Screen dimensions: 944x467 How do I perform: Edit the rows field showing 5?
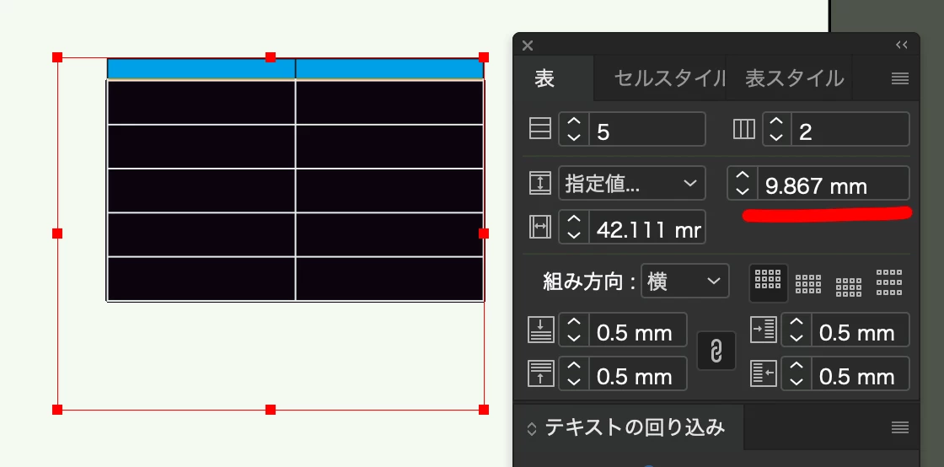(x=647, y=129)
